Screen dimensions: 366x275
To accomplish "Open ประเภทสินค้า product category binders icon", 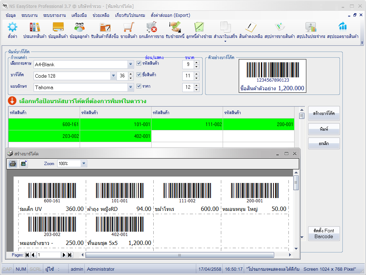I will tap(35, 27).
